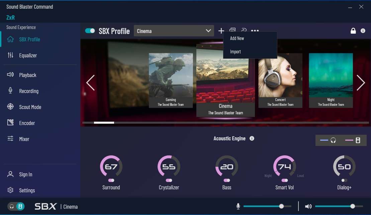The width and height of the screenshot is (371, 215).
Task: Open the Equalizer panel
Action: coord(28,55)
